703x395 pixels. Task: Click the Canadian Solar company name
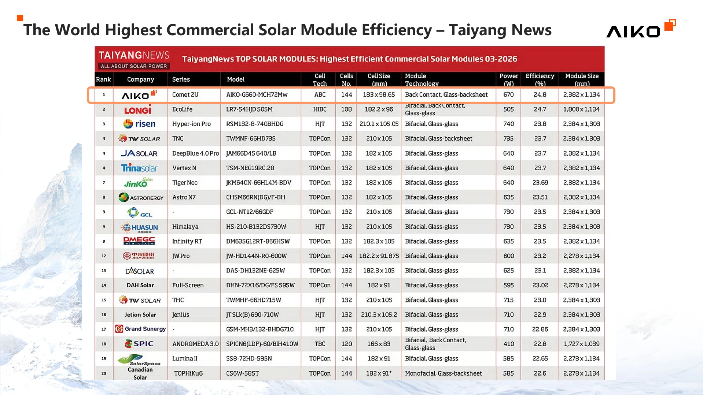(140, 373)
